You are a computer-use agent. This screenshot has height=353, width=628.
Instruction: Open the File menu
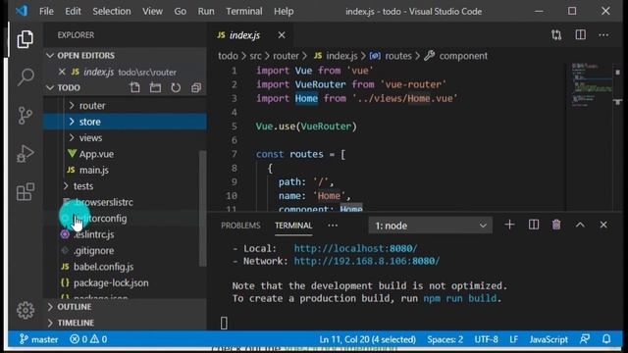pos(46,11)
